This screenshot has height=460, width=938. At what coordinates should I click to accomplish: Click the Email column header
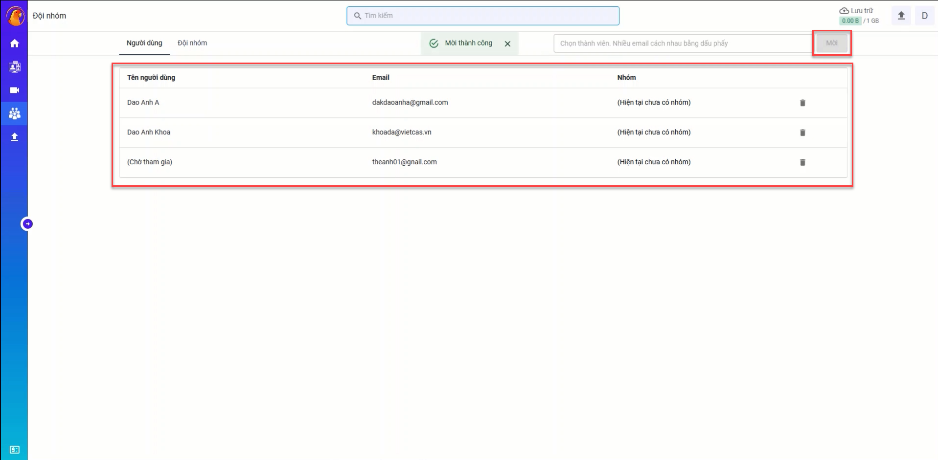pyautogui.click(x=381, y=77)
